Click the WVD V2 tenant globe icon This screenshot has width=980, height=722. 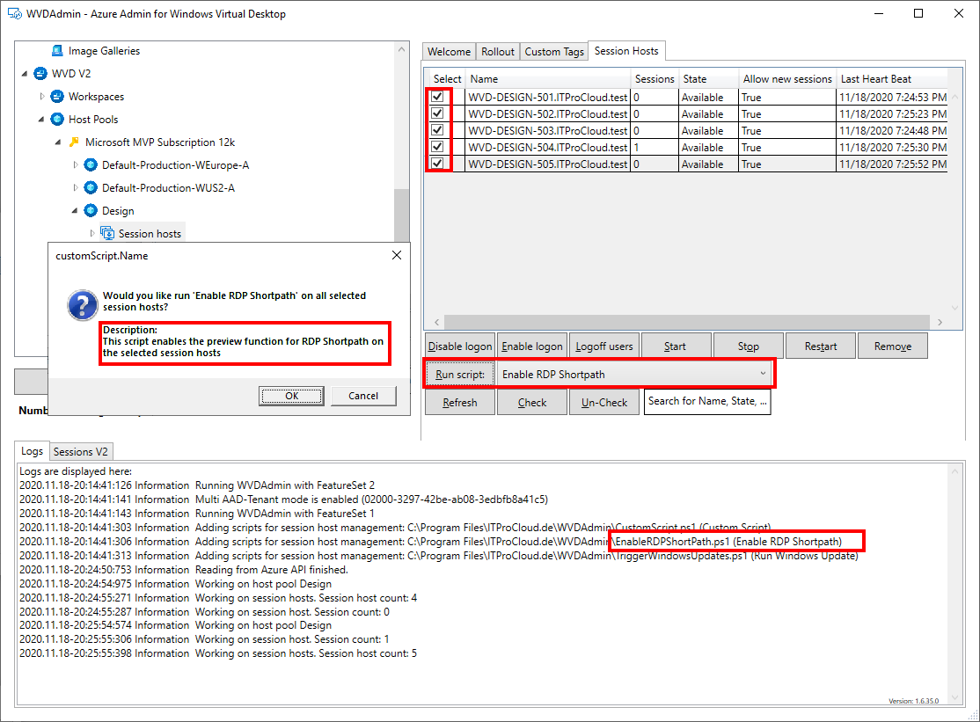[39, 73]
